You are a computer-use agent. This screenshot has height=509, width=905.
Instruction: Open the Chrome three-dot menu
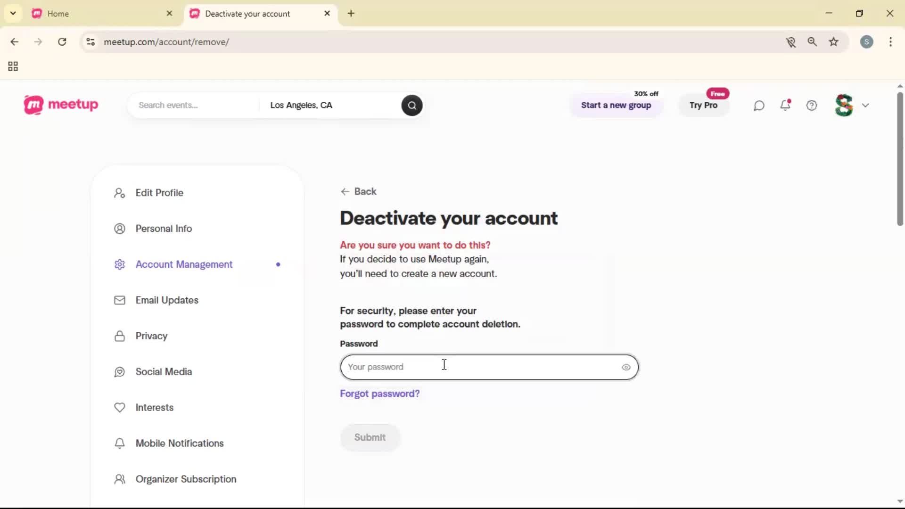click(x=891, y=42)
